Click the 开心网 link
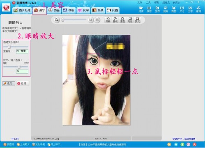Image resolution: width=205 pixels, height=148 pixels. coord(15,139)
